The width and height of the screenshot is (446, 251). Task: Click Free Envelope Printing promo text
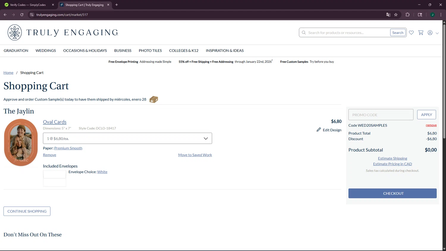point(140,62)
